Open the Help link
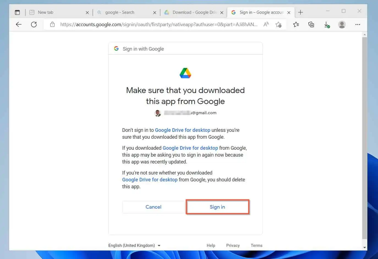Screen dimensions: 378x259 point(211,246)
